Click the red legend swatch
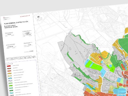Image resolution: width=128 pixels, height=96 pixels. (x=9, y=66)
